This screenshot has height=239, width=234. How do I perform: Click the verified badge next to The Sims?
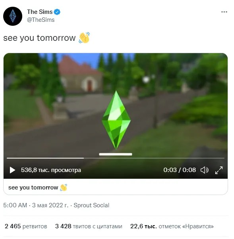tap(57, 12)
